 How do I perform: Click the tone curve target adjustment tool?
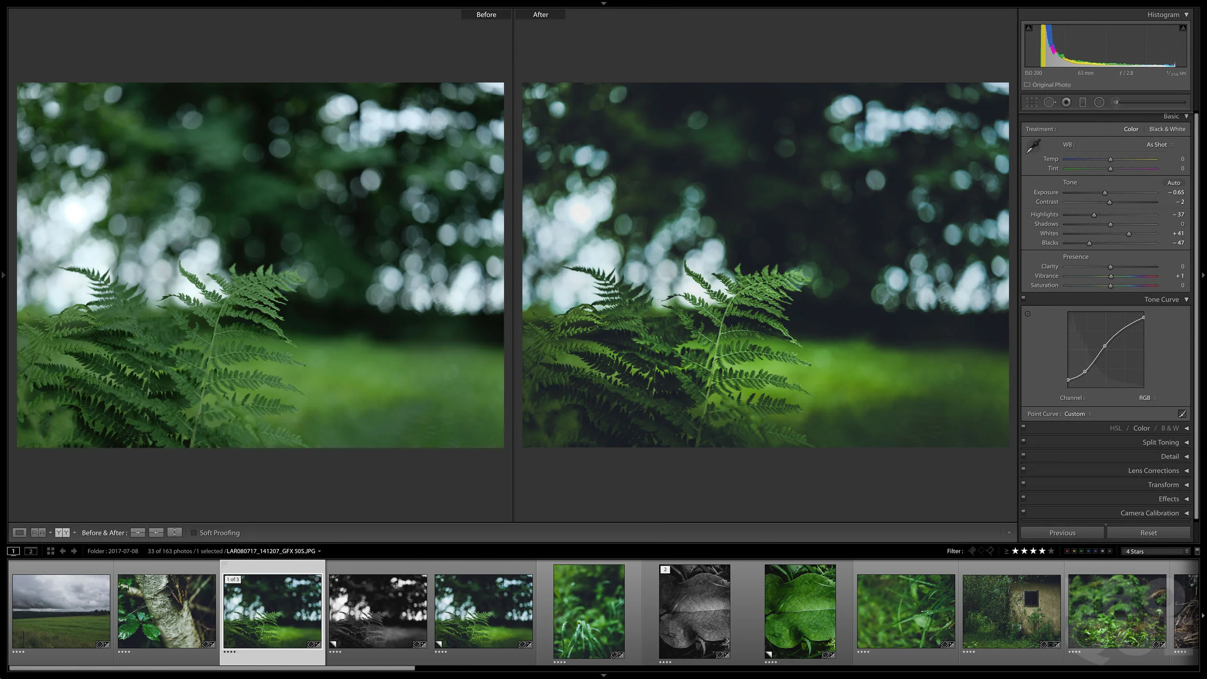[x=1028, y=314]
